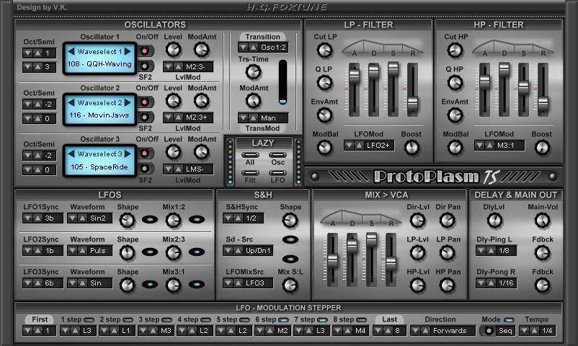Toggle the 6 step LED in stepper
Image resolution: width=578 pixels, height=346 pixels.
[284, 319]
